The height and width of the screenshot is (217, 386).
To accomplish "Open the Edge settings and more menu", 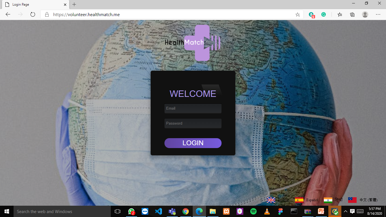I will [x=378, y=14].
